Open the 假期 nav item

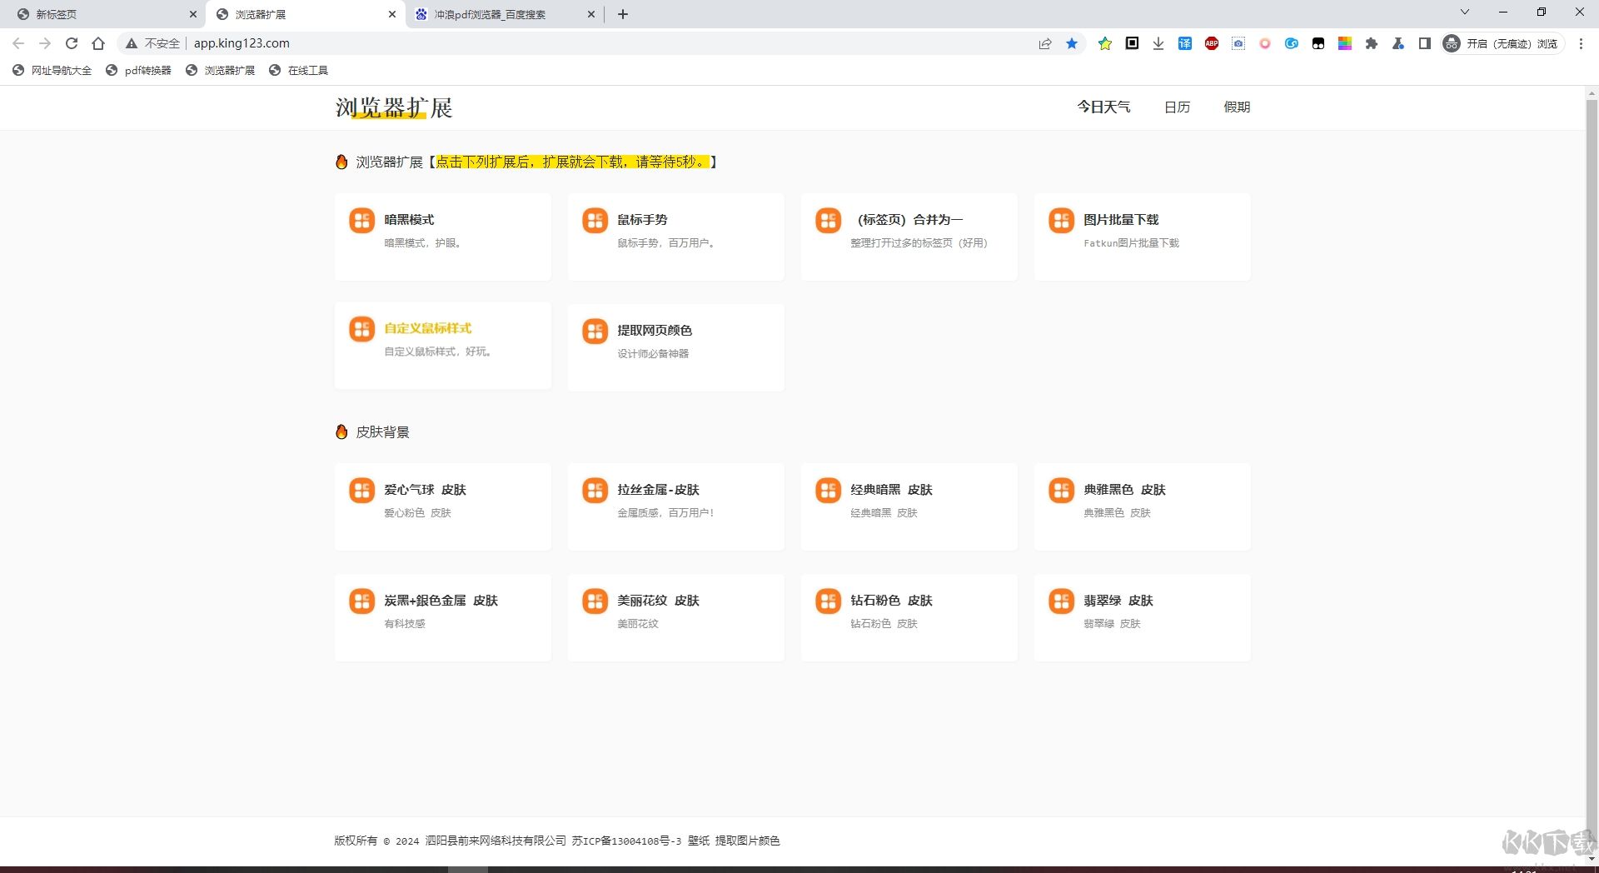1237,107
